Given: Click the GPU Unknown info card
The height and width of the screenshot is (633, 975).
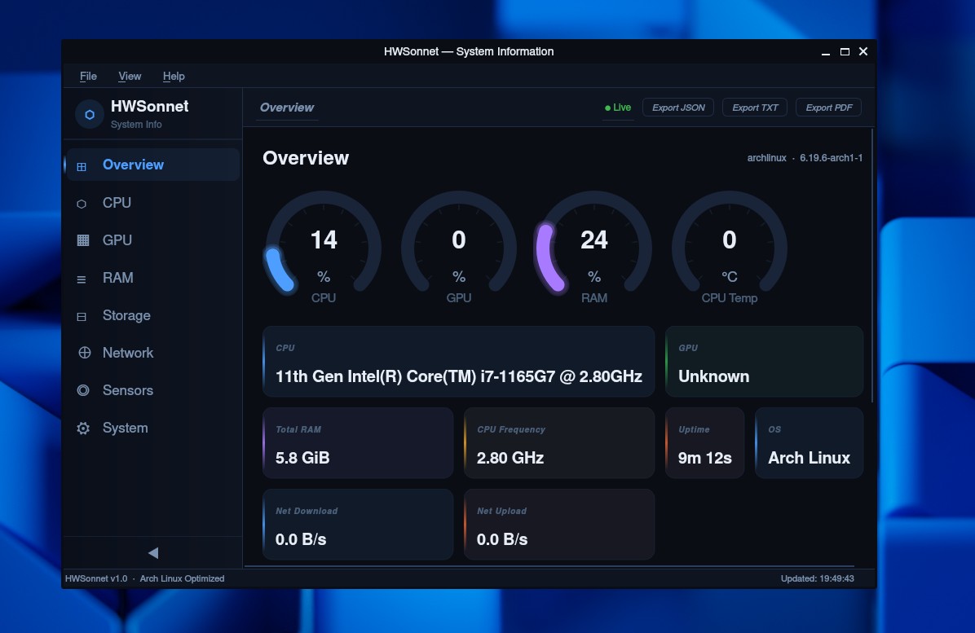Looking at the screenshot, I should click(x=764, y=362).
